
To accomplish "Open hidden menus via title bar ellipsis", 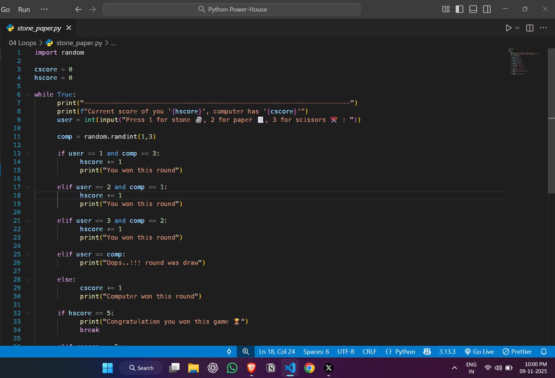I will pyautogui.click(x=43, y=9).
